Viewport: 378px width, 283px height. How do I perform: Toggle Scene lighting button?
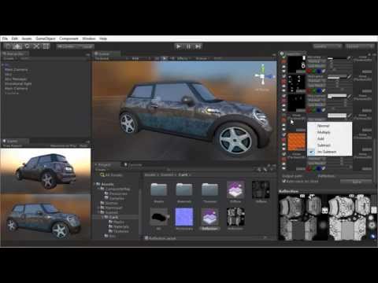(165, 58)
